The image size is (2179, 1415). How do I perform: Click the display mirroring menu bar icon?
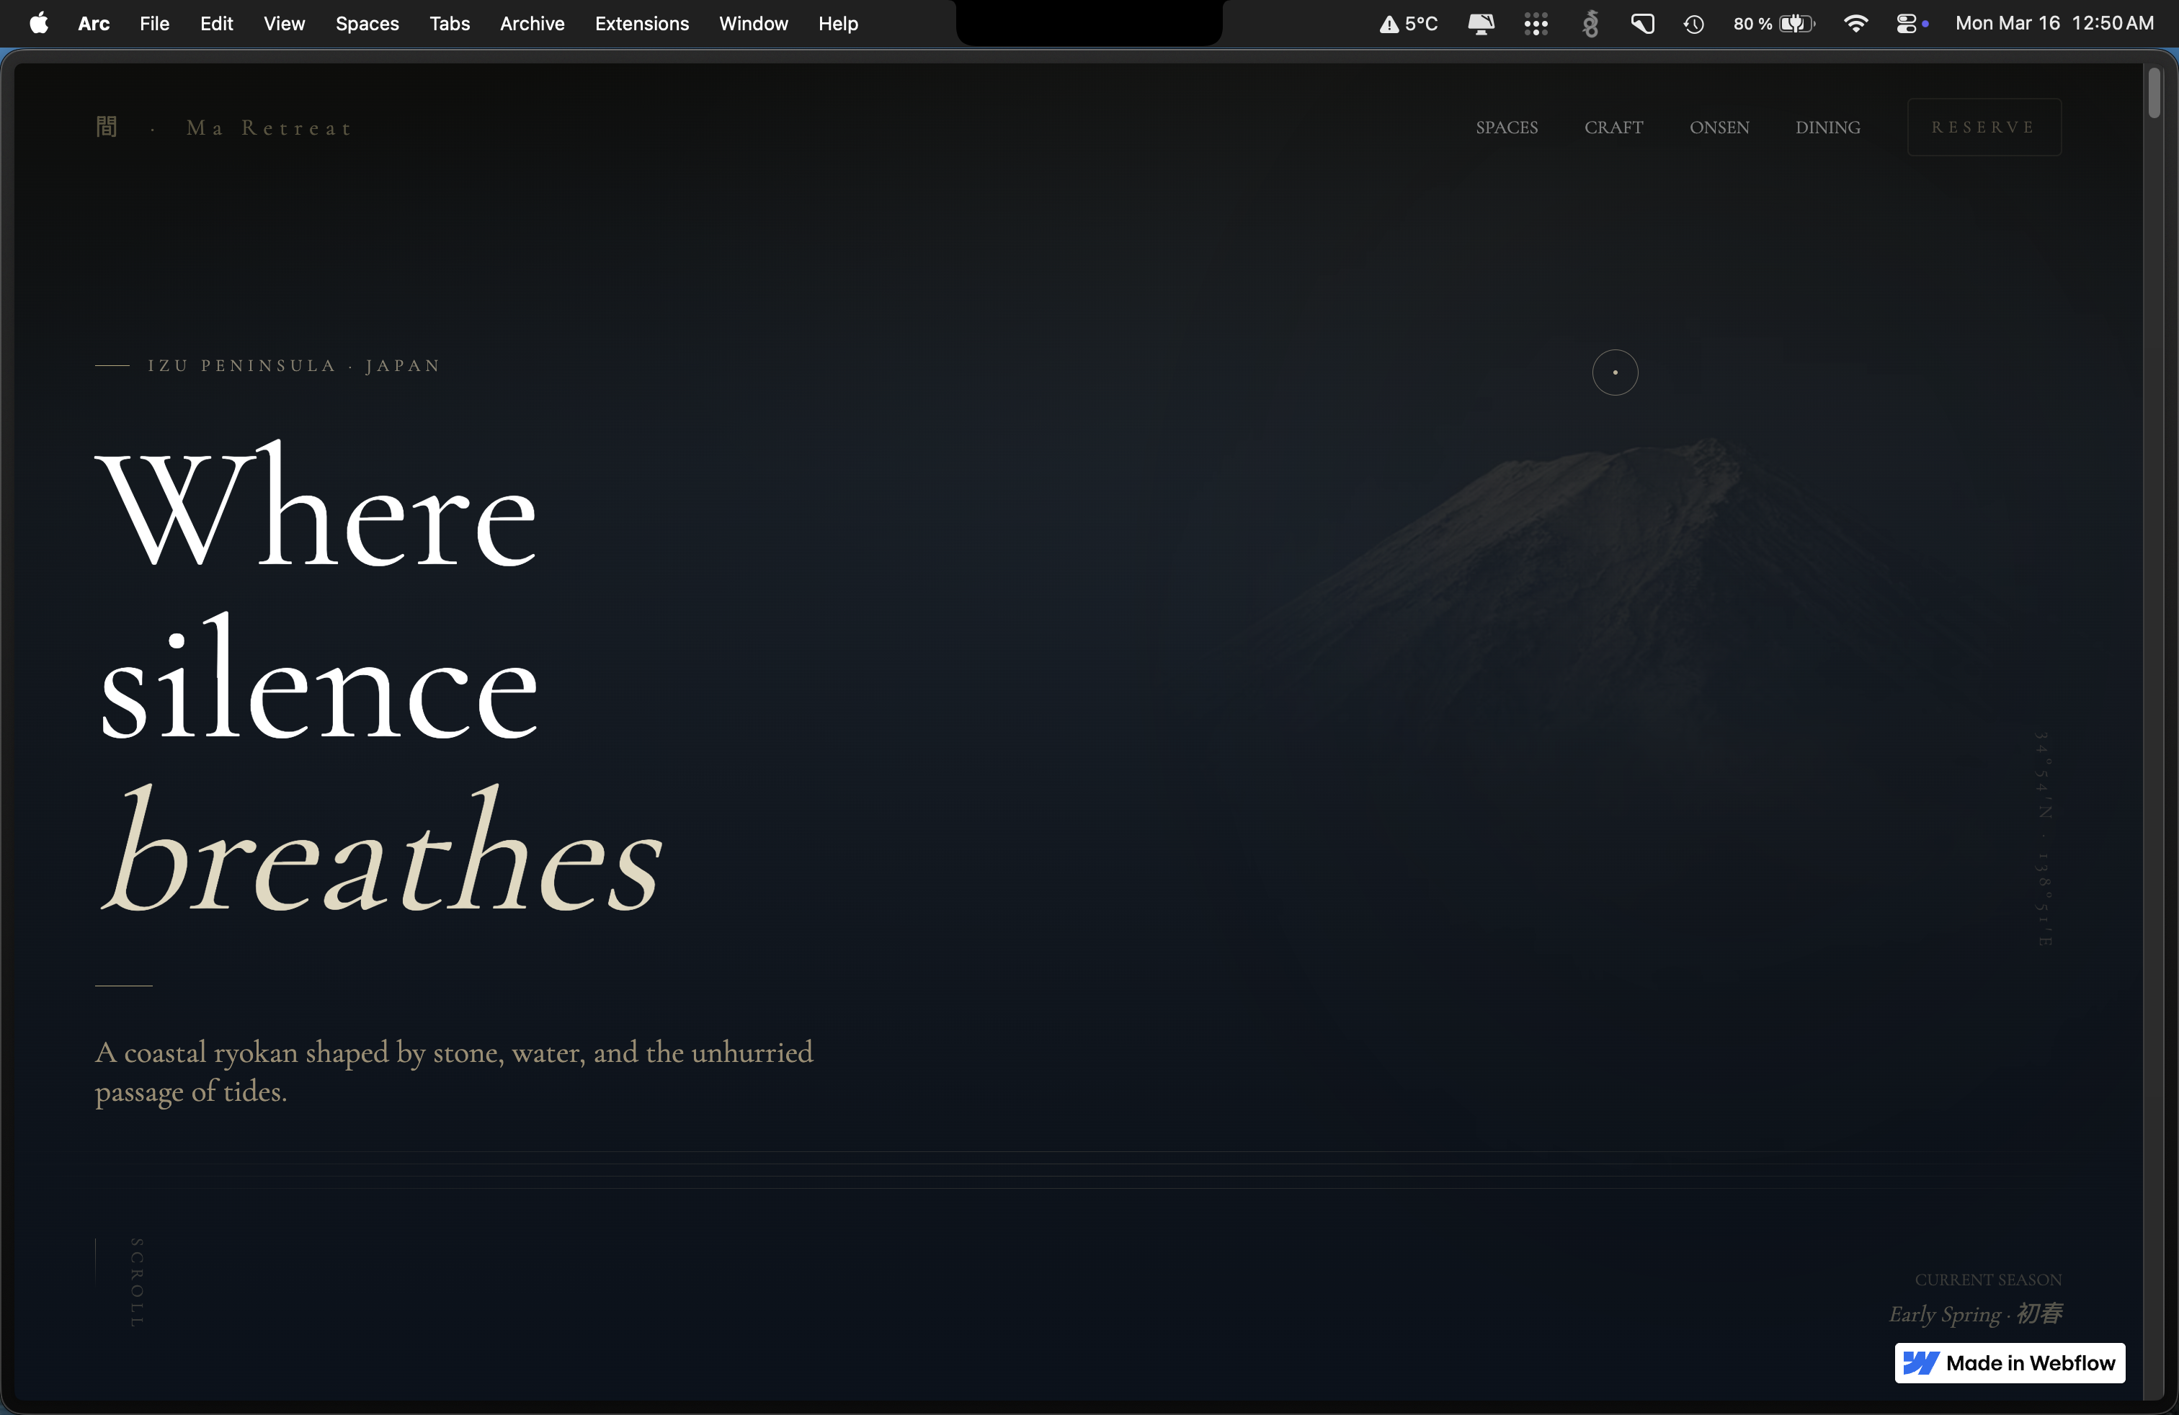pyautogui.click(x=1481, y=24)
